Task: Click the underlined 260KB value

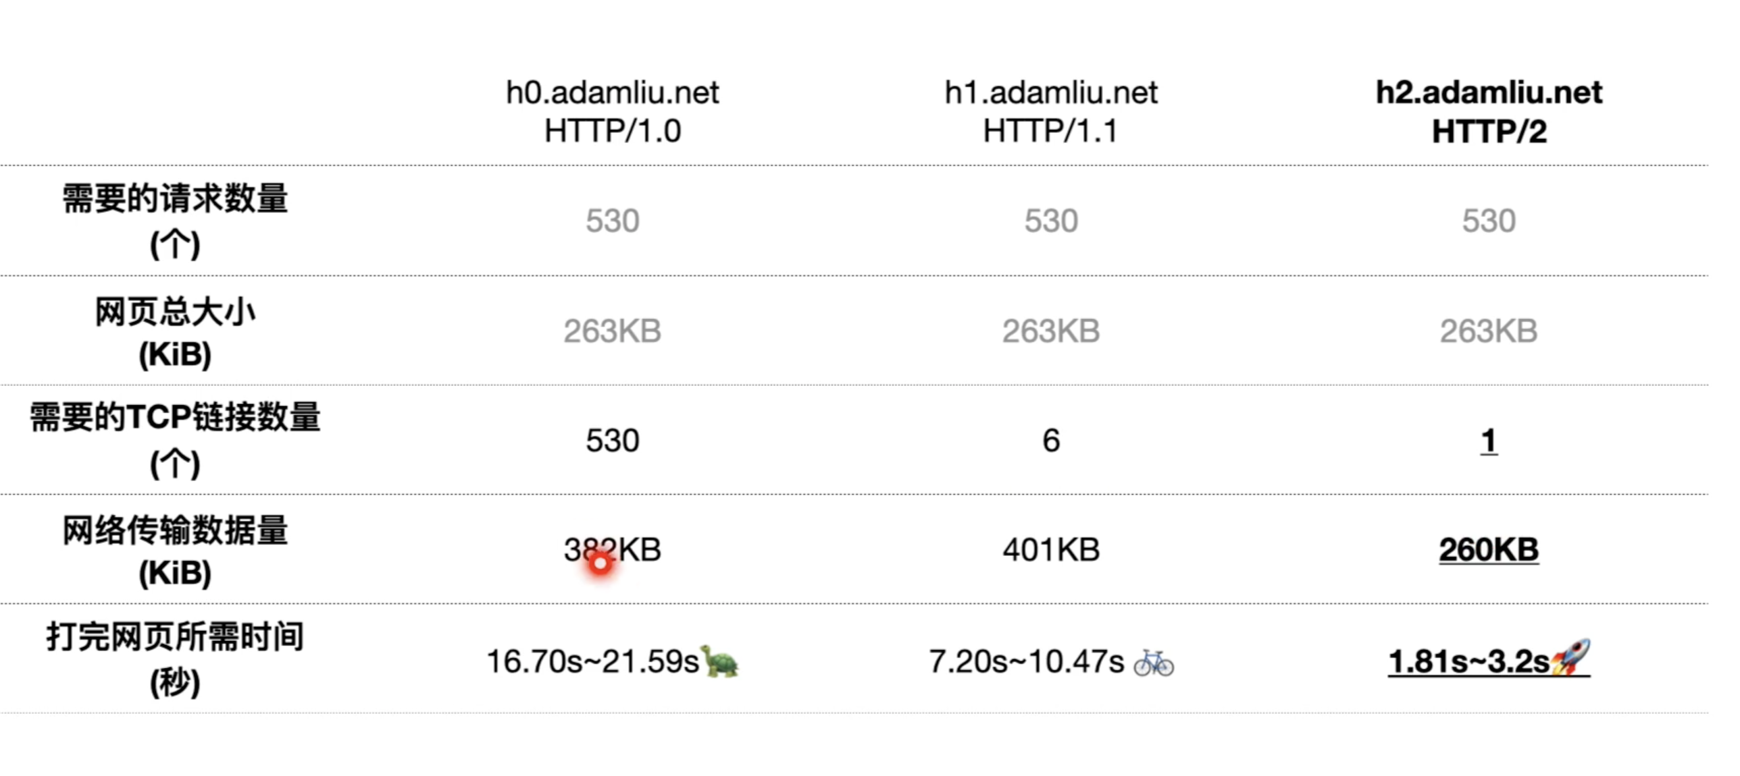Action: click(x=1489, y=549)
